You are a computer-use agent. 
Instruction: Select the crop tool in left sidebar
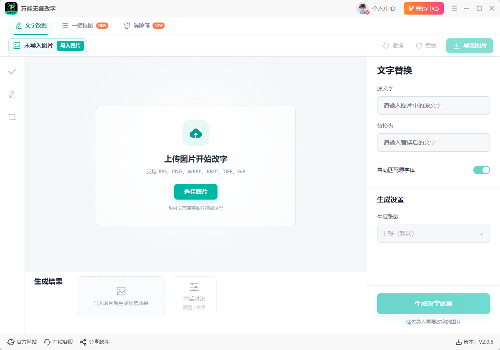[x=12, y=117]
